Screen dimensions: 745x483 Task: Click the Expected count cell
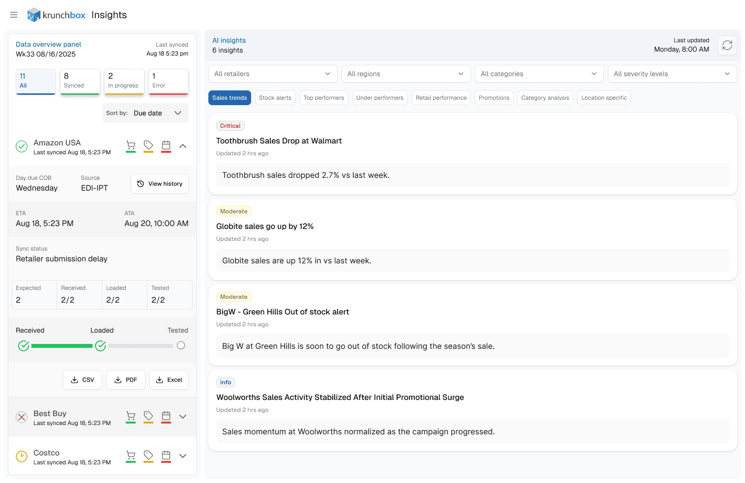point(34,295)
